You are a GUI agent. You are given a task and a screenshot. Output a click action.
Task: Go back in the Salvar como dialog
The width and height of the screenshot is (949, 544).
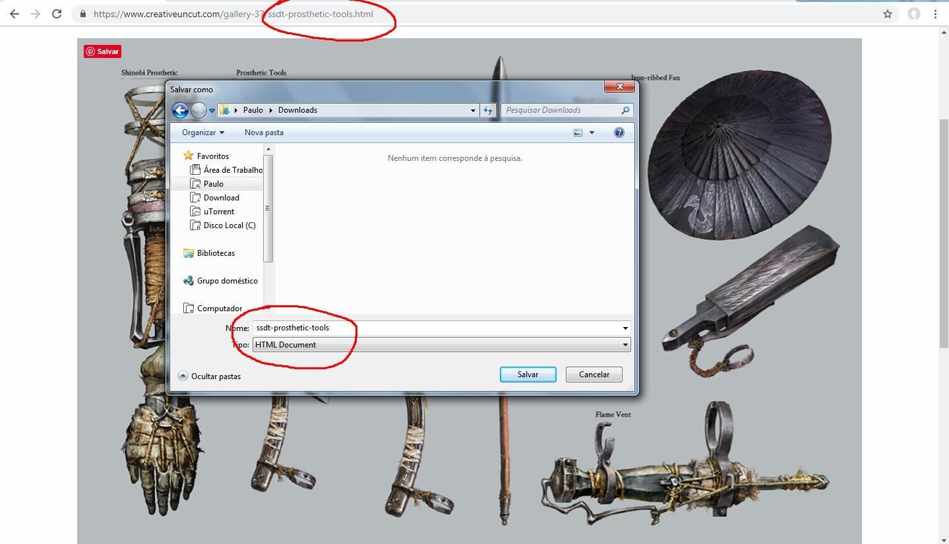(180, 110)
